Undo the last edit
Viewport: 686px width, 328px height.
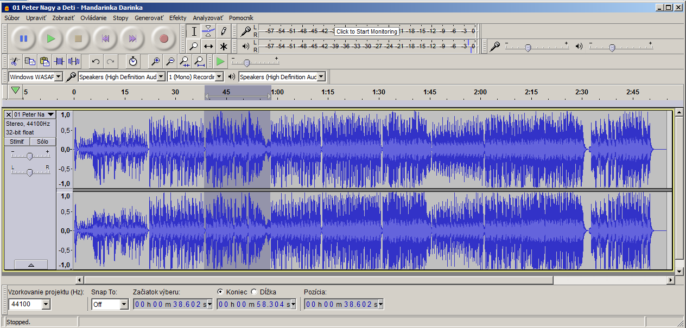96,61
